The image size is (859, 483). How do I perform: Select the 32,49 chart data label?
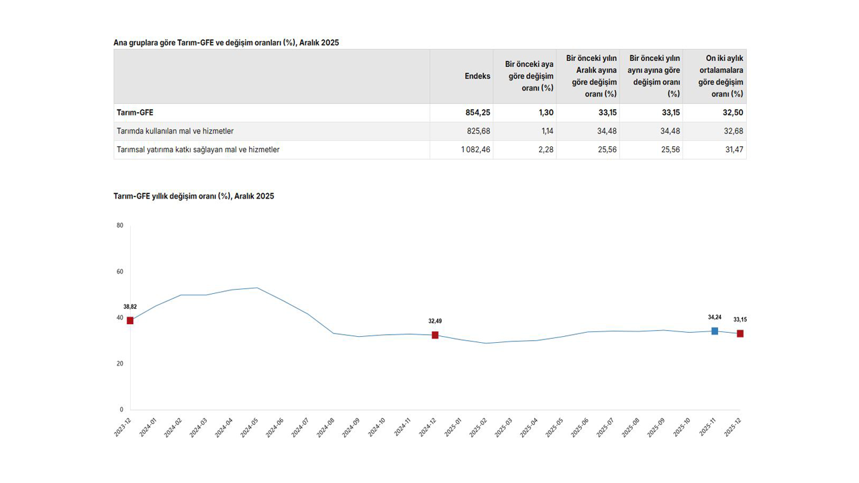pyautogui.click(x=435, y=321)
